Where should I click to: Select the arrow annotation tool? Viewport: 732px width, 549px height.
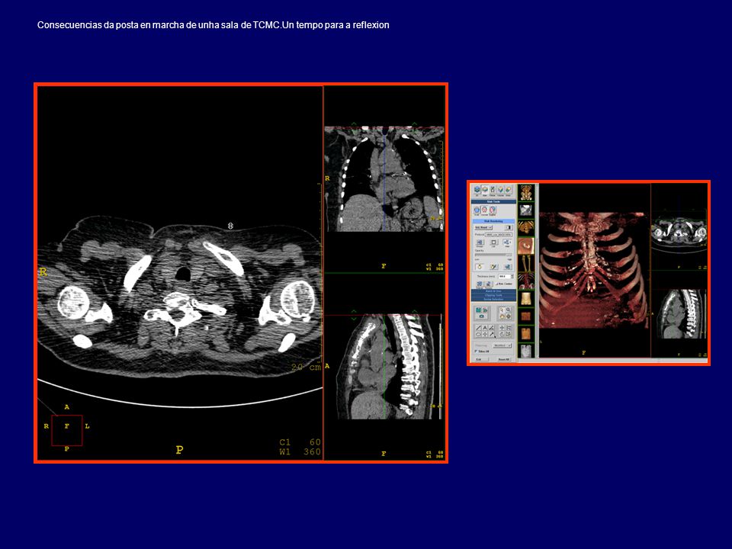click(492, 334)
